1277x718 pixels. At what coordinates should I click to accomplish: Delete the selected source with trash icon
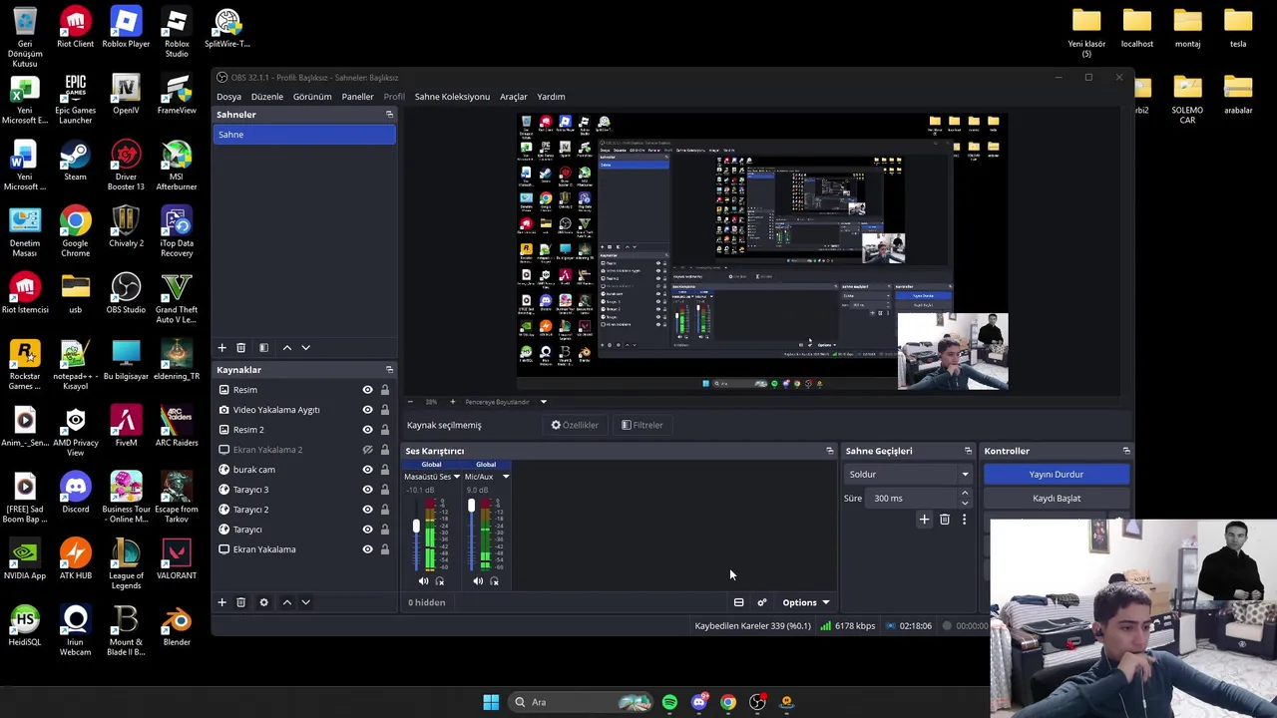coord(240,602)
